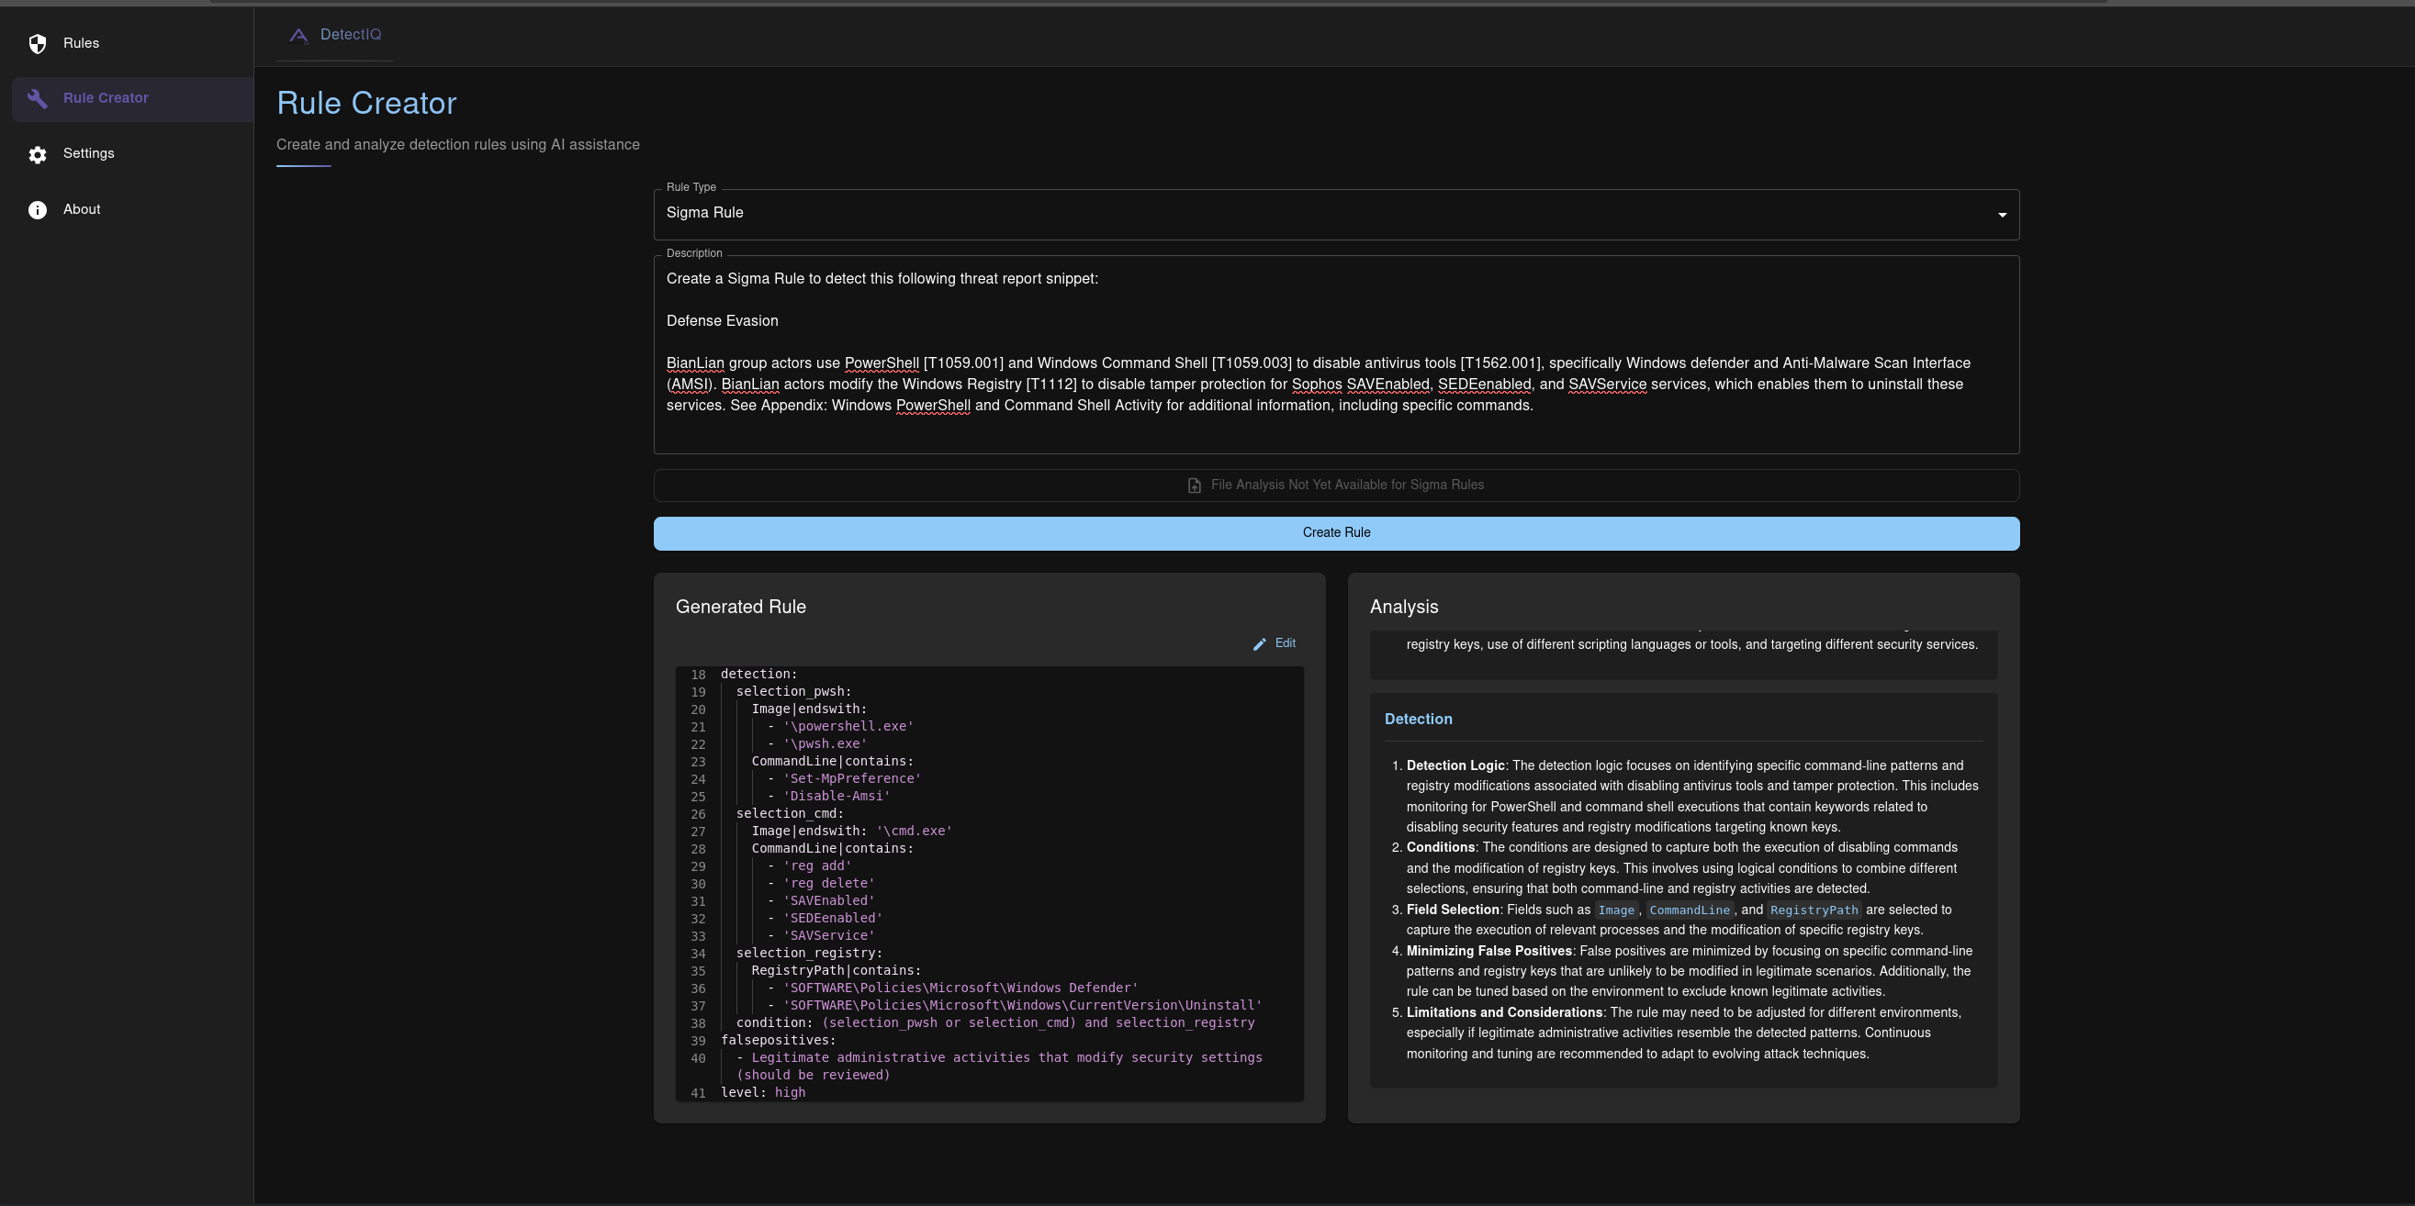Click the Detection heading in Analysis panel
Viewport: 2415px width, 1206px height.
pyautogui.click(x=1418, y=719)
